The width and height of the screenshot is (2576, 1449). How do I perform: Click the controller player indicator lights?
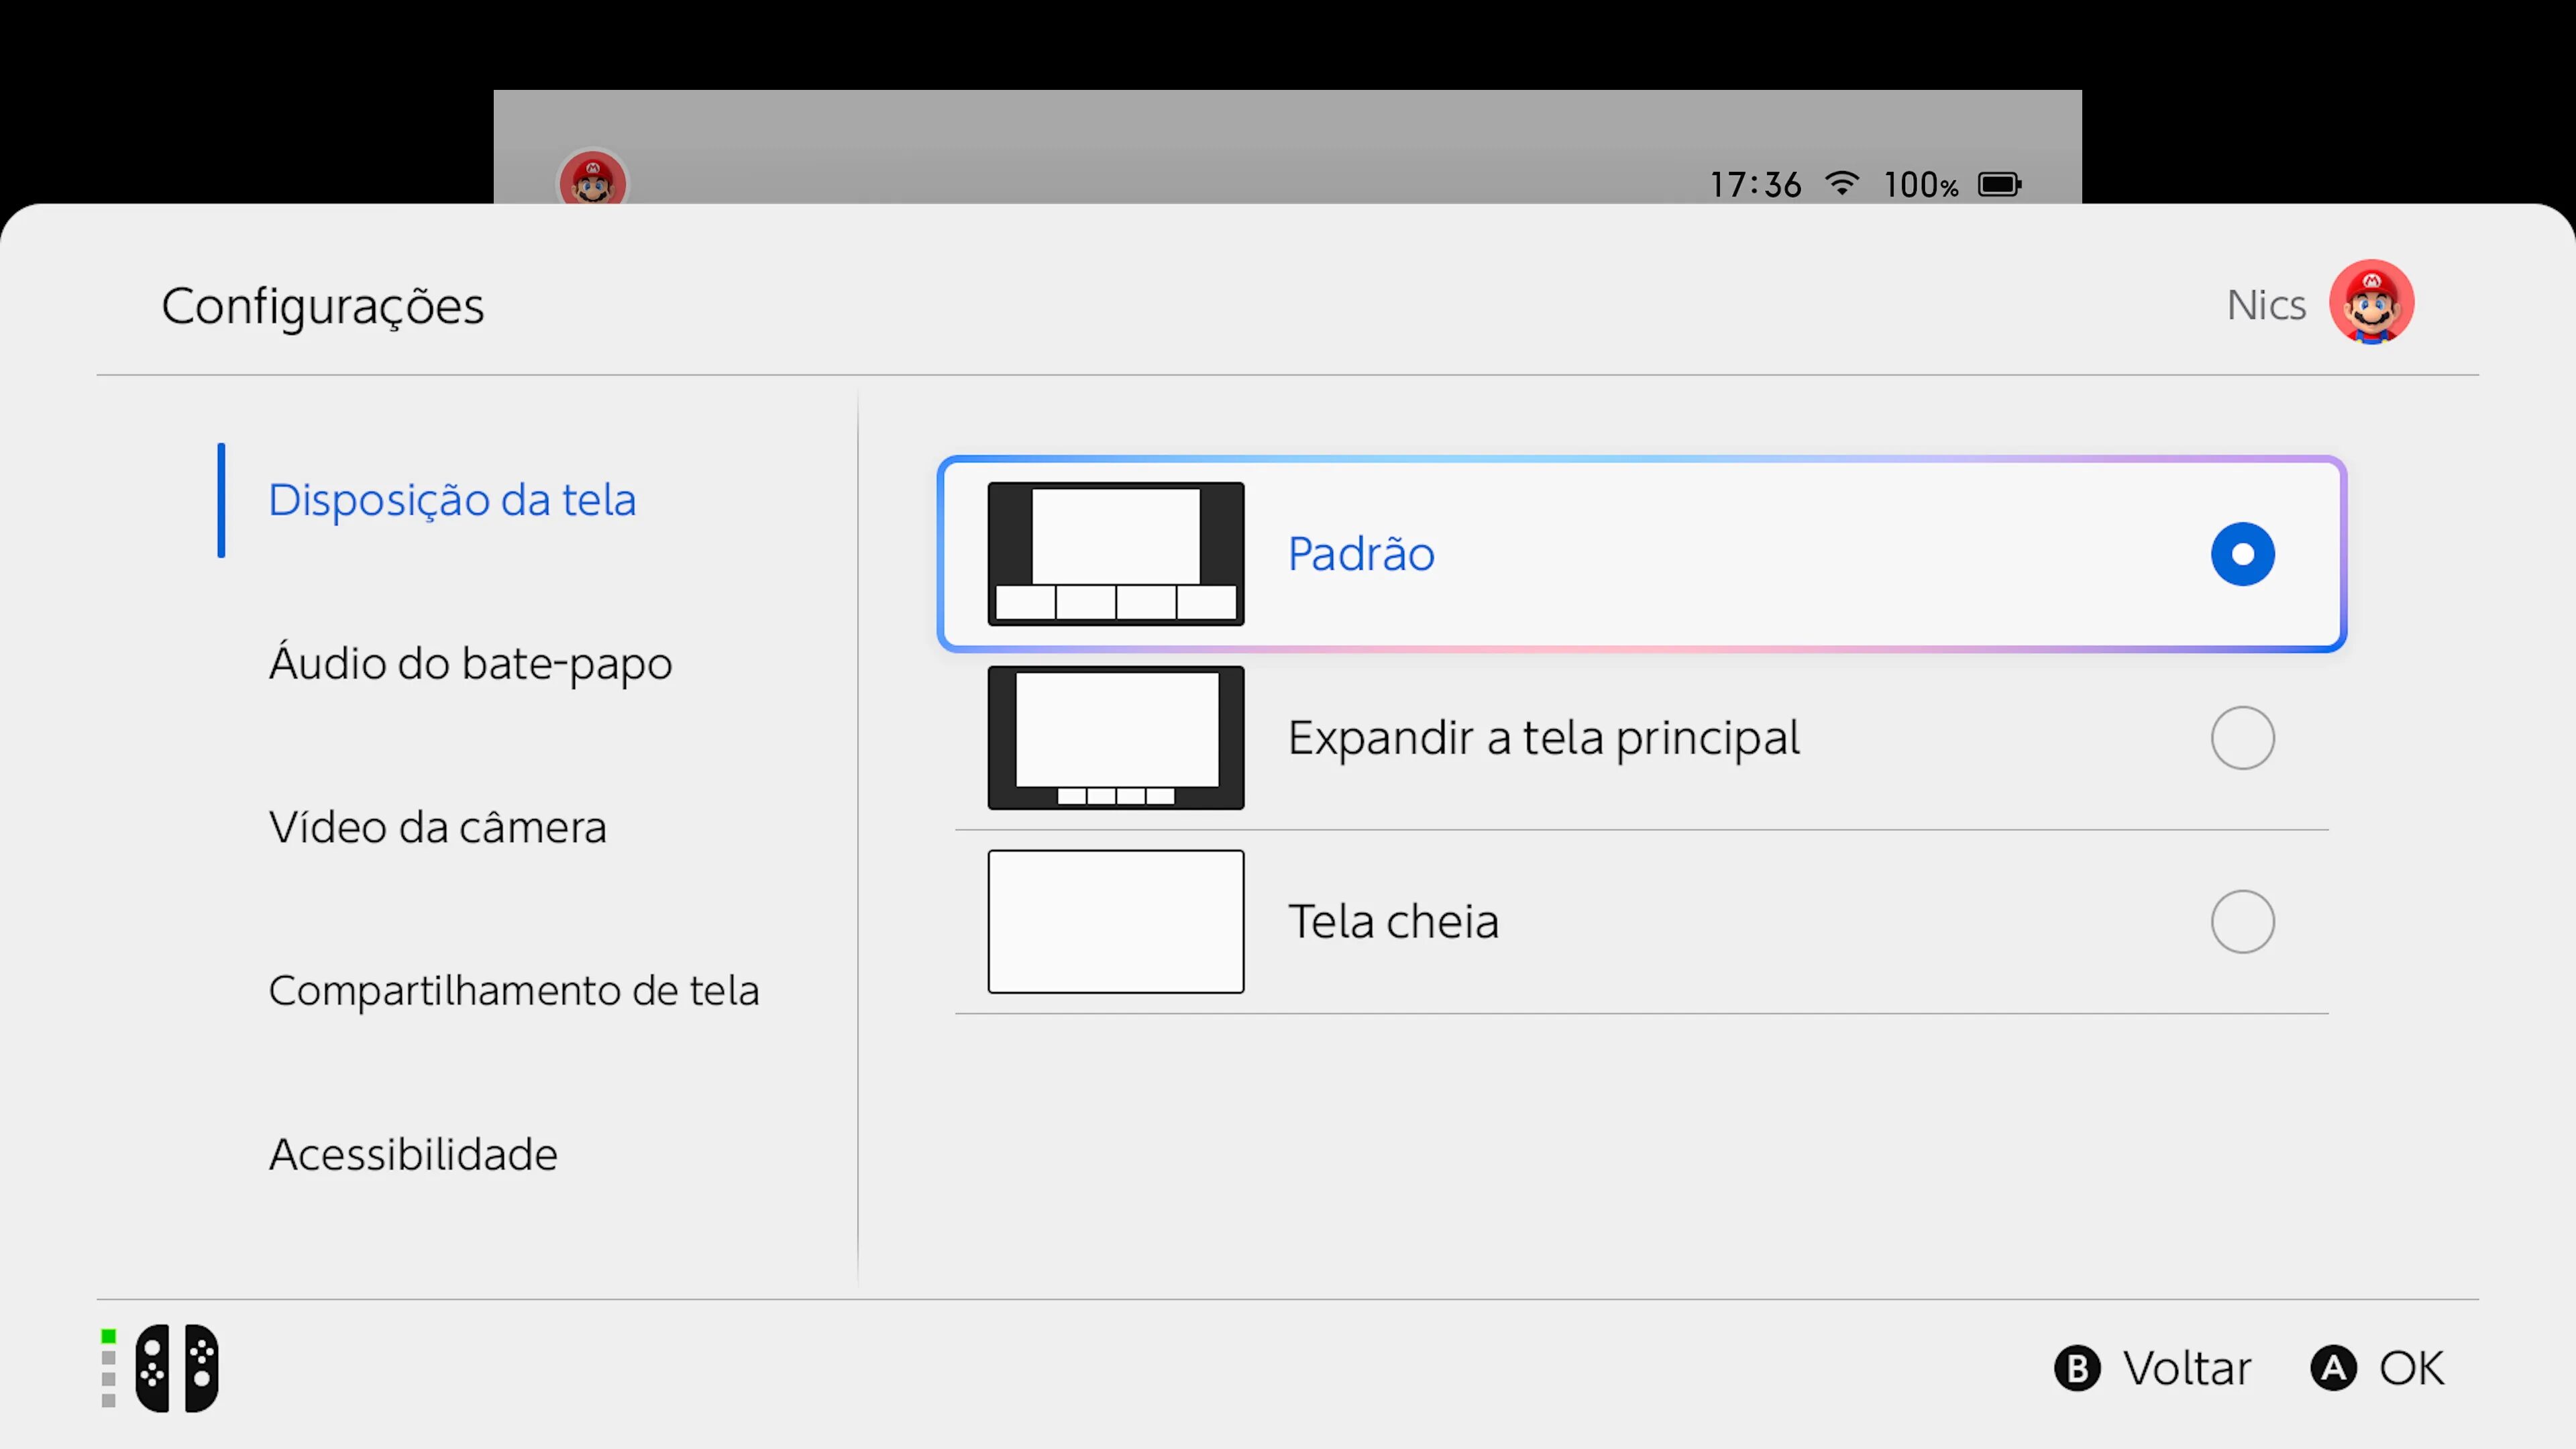108,1368
